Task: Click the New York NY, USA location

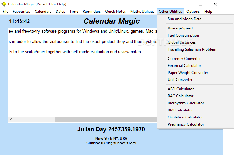Action: click(111, 139)
